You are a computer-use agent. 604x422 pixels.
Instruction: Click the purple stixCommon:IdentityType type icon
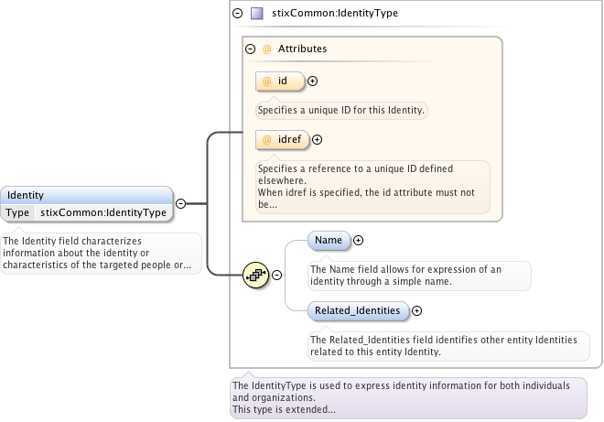click(x=257, y=14)
